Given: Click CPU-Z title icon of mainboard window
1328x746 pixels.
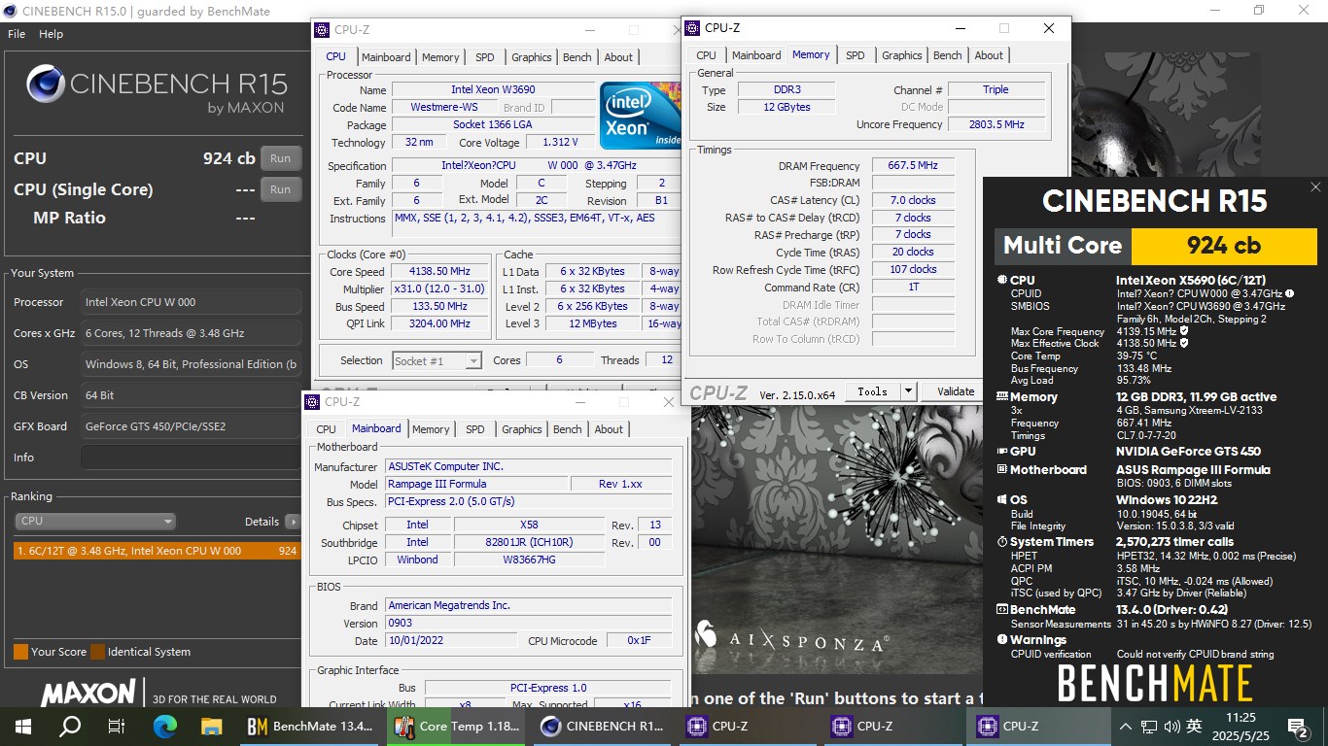Looking at the screenshot, I should pos(313,401).
